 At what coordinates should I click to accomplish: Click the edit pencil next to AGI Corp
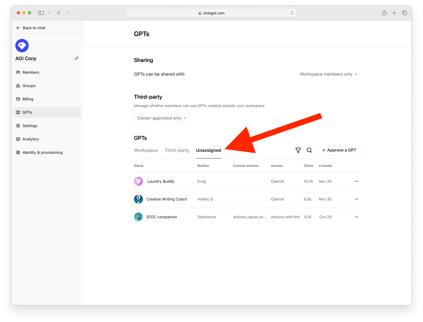point(77,58)
